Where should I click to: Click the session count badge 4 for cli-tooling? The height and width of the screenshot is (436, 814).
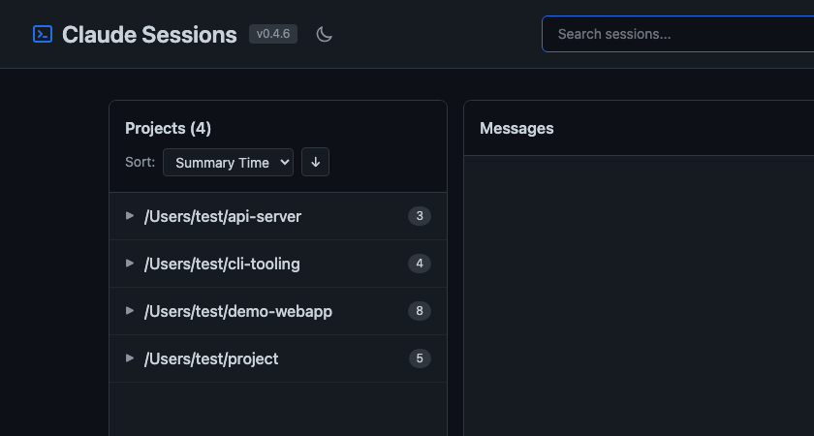point(420,264)
